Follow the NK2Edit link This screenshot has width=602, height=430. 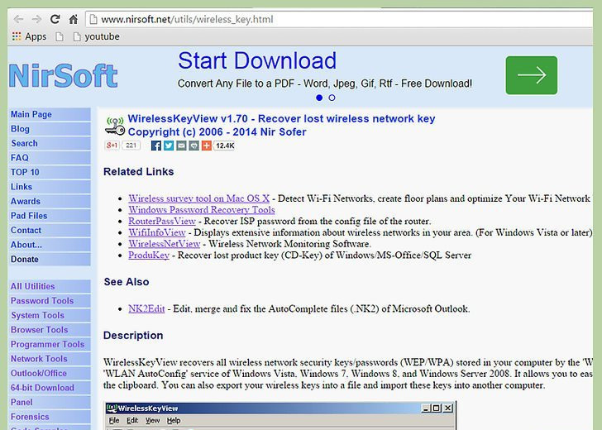pyautogui.click(x=146, y=309)
